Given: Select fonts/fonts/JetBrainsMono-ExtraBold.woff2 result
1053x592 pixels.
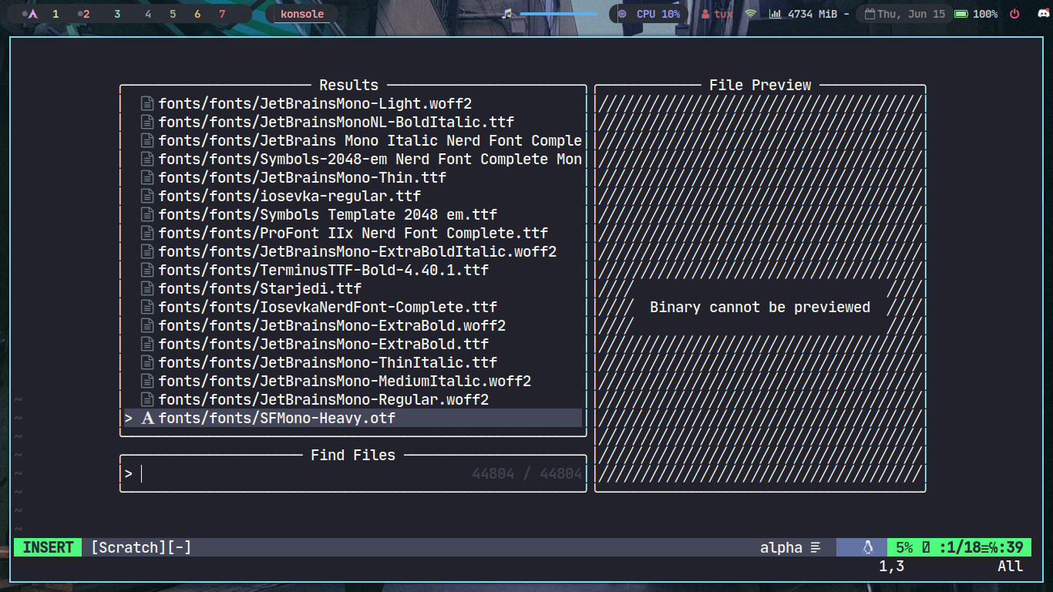Looking at the screenshot, I should (353, 325).
